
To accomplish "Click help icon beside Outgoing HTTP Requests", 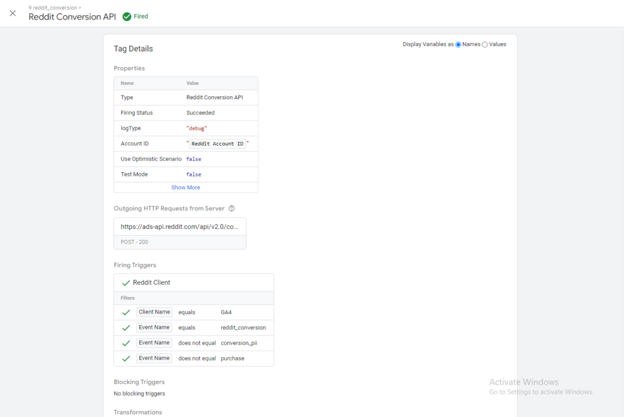I will click(232, 208).
